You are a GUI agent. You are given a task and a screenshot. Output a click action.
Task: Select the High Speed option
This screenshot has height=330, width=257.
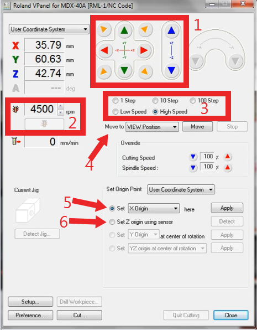(170, 111)
